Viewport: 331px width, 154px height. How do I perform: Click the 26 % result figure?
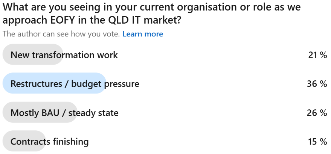tap(317, 113)
